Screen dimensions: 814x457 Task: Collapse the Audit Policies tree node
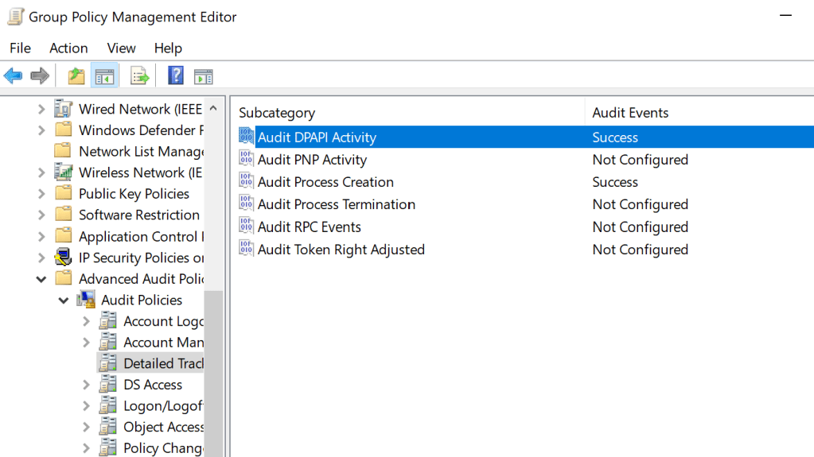click(64, 300)
